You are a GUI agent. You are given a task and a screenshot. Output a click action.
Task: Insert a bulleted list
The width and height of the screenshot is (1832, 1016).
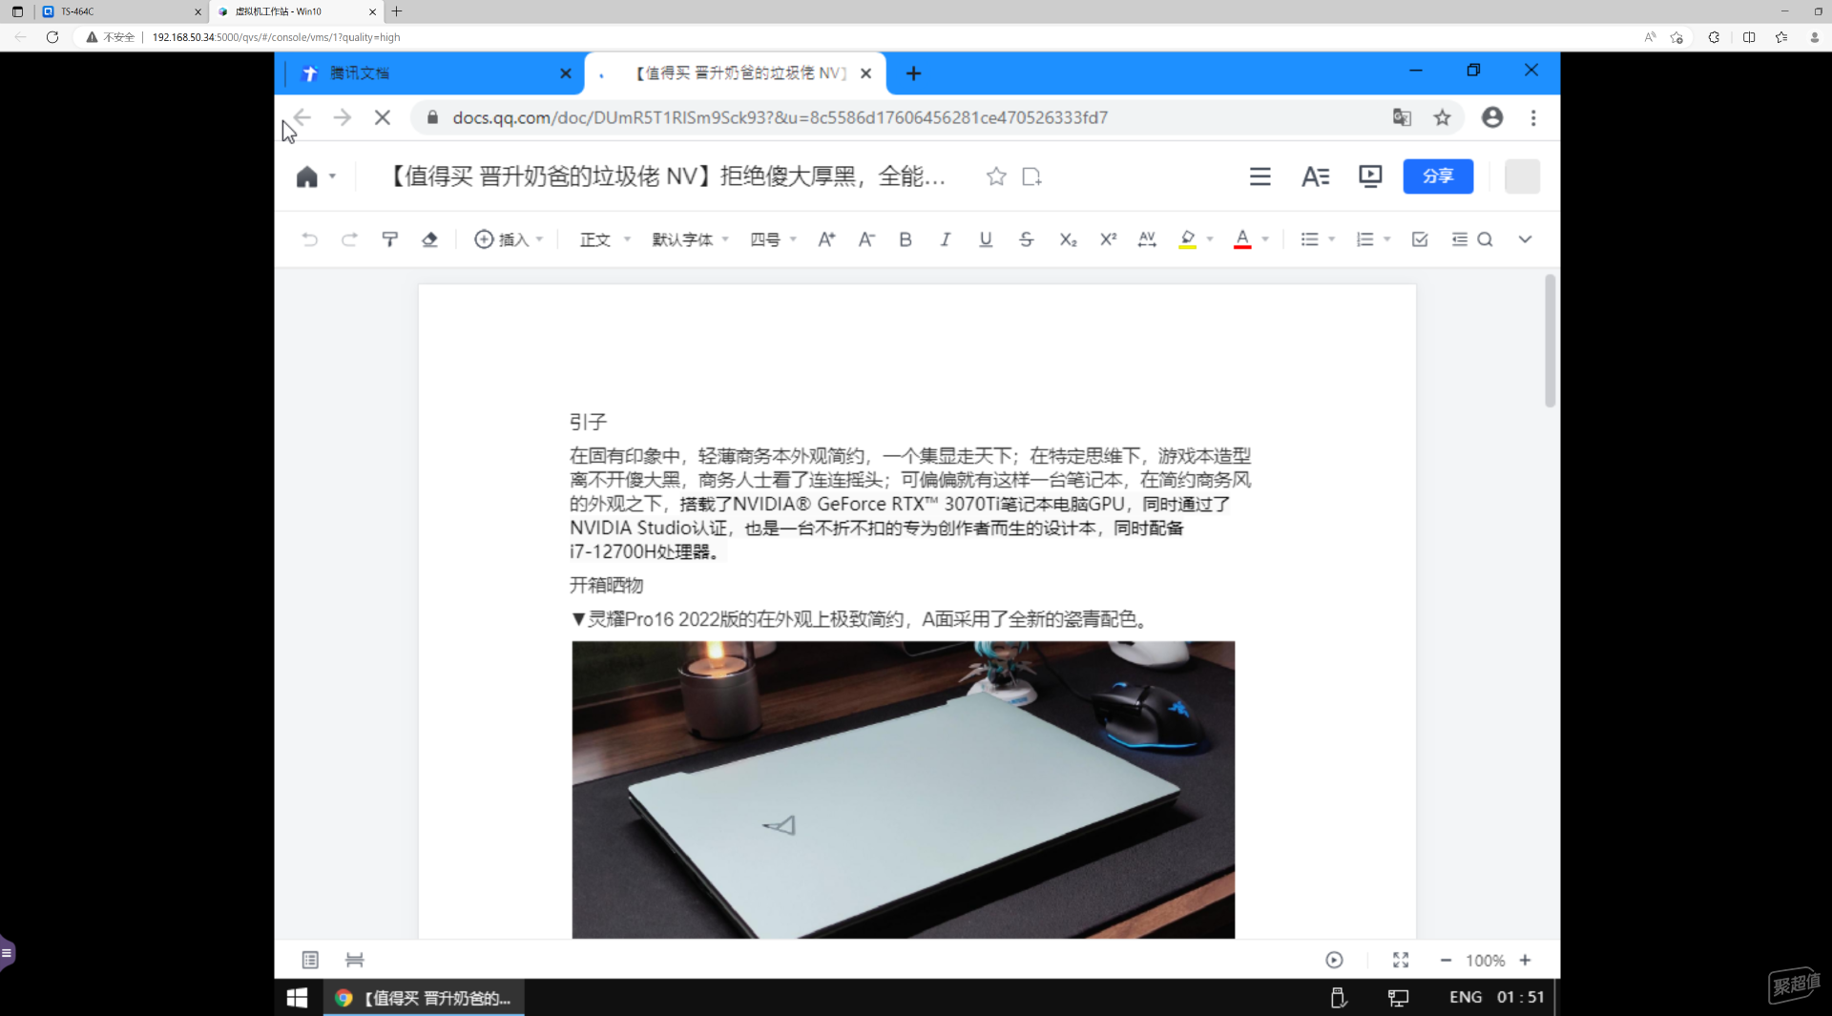pyautogui.click(x=1309, y=239)
